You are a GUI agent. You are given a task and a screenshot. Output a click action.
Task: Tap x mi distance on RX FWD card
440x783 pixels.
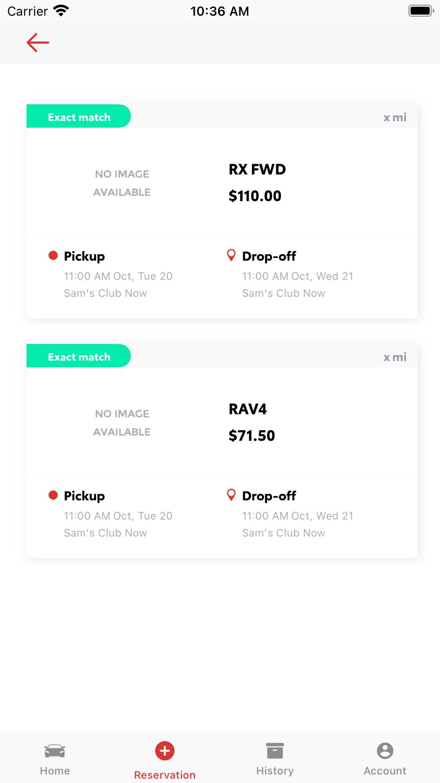tap(395, 118)
